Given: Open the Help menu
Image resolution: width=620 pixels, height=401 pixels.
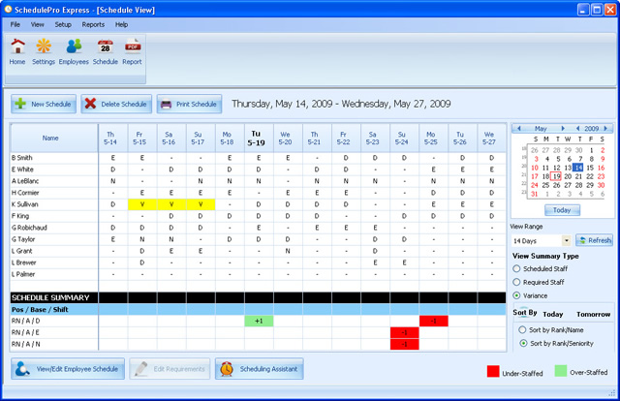Looking at the screenshot, I should coord(121,24).
